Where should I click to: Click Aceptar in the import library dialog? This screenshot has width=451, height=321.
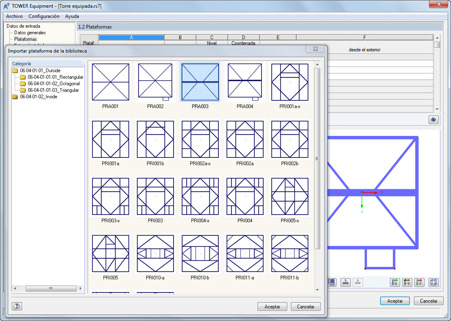pos(272,307)
